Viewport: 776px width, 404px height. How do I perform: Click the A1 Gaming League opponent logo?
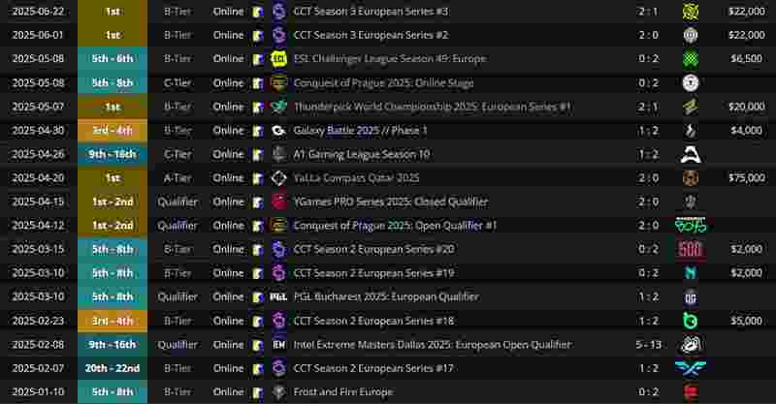pyautogui.click(x=691, y=154)
